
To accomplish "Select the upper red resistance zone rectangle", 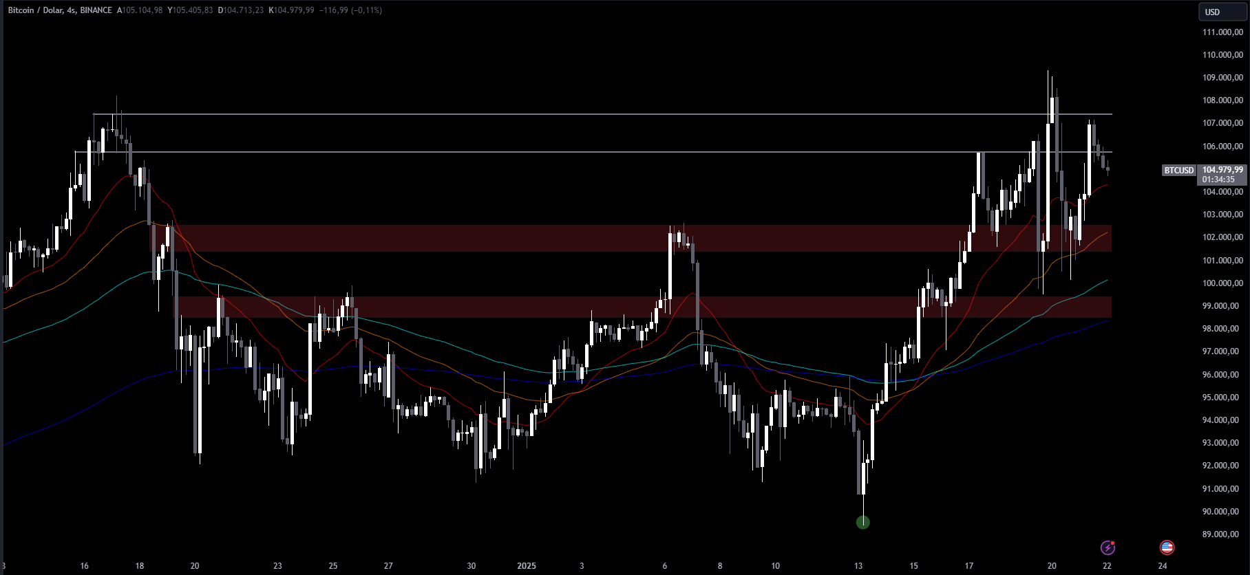I will pyautogui.click(x=631, y=238).
